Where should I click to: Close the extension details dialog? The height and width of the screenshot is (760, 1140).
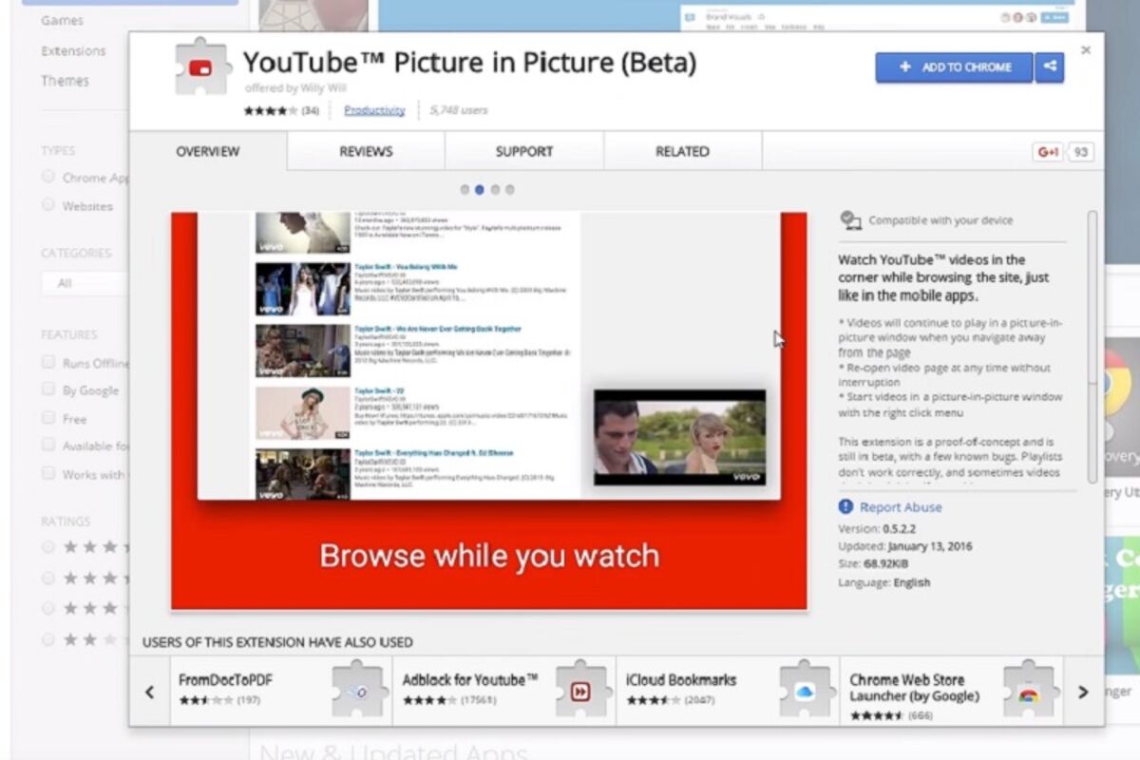click(1086, 50)
